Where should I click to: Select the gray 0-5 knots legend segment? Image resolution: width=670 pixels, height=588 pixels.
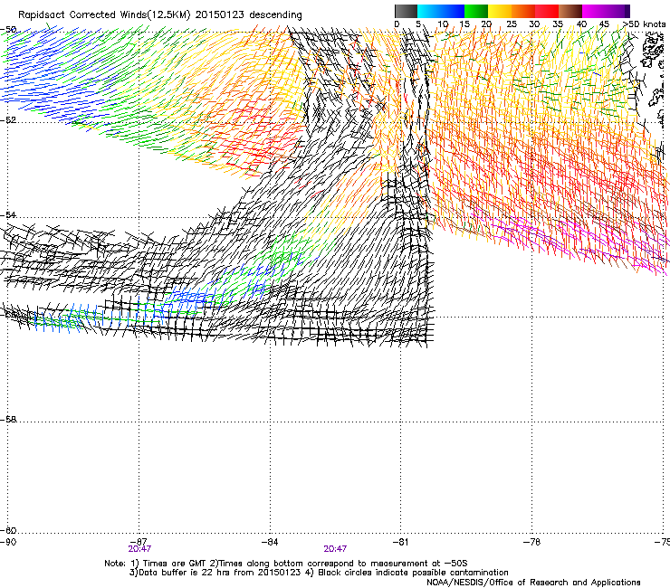(x=406, y=11)
